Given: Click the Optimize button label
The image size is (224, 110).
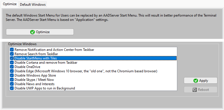Looking at the screenshot, I should 43,32.
